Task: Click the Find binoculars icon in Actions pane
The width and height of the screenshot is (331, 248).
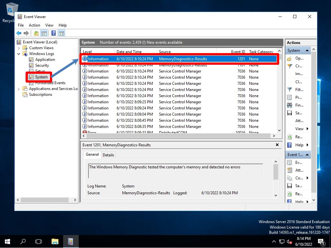Action: click(x=290, y=105)
